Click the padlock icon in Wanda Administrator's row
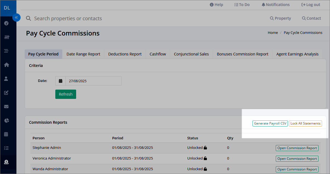 click(x=205, y=169)
